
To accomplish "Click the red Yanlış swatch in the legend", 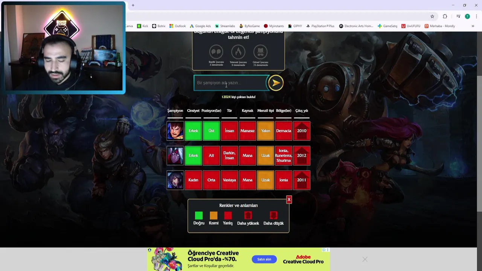I will 228,215.
